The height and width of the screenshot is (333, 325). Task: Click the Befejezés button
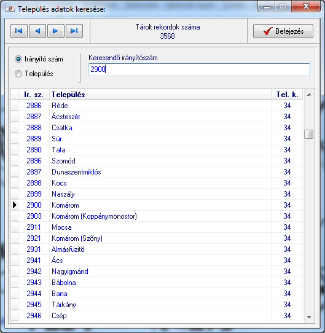tap(283, 31)
